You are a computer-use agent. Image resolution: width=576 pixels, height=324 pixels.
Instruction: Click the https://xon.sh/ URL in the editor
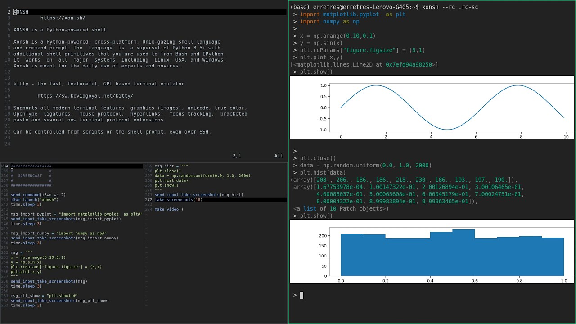click(63, 18)
